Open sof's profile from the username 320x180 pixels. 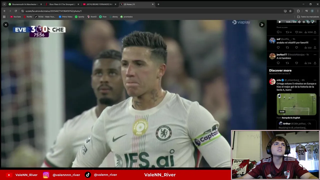click(x=278, y=39)
